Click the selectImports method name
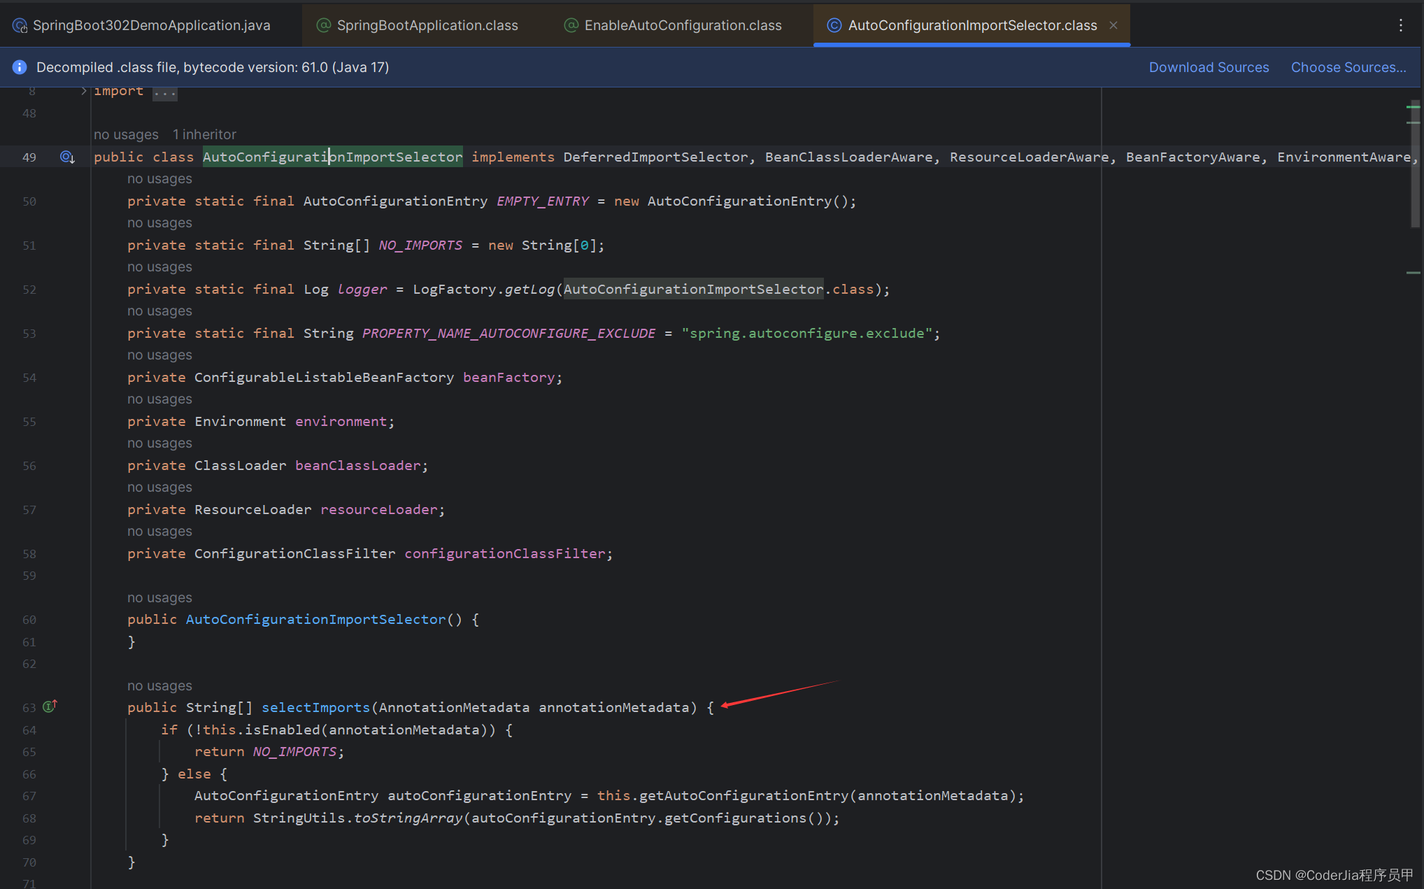Screen dimensions: 1424x889 click(x=315, y=707)
